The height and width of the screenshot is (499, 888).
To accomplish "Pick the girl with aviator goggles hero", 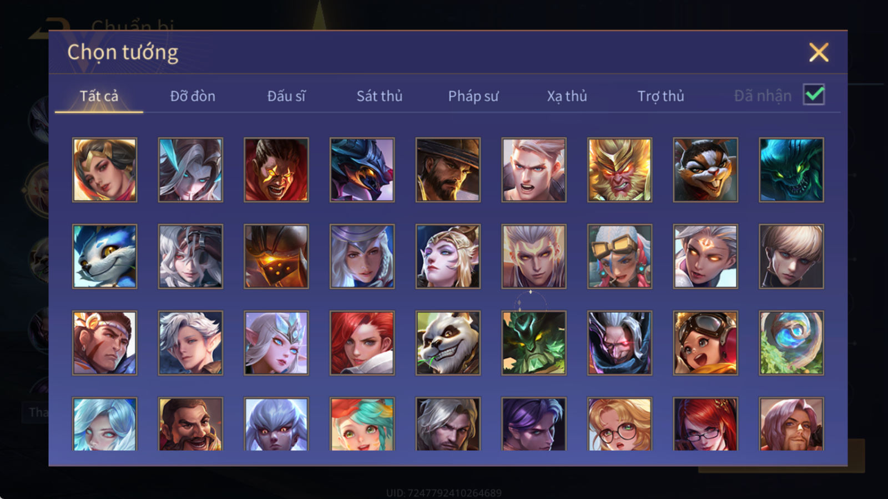I will point(705,343).
